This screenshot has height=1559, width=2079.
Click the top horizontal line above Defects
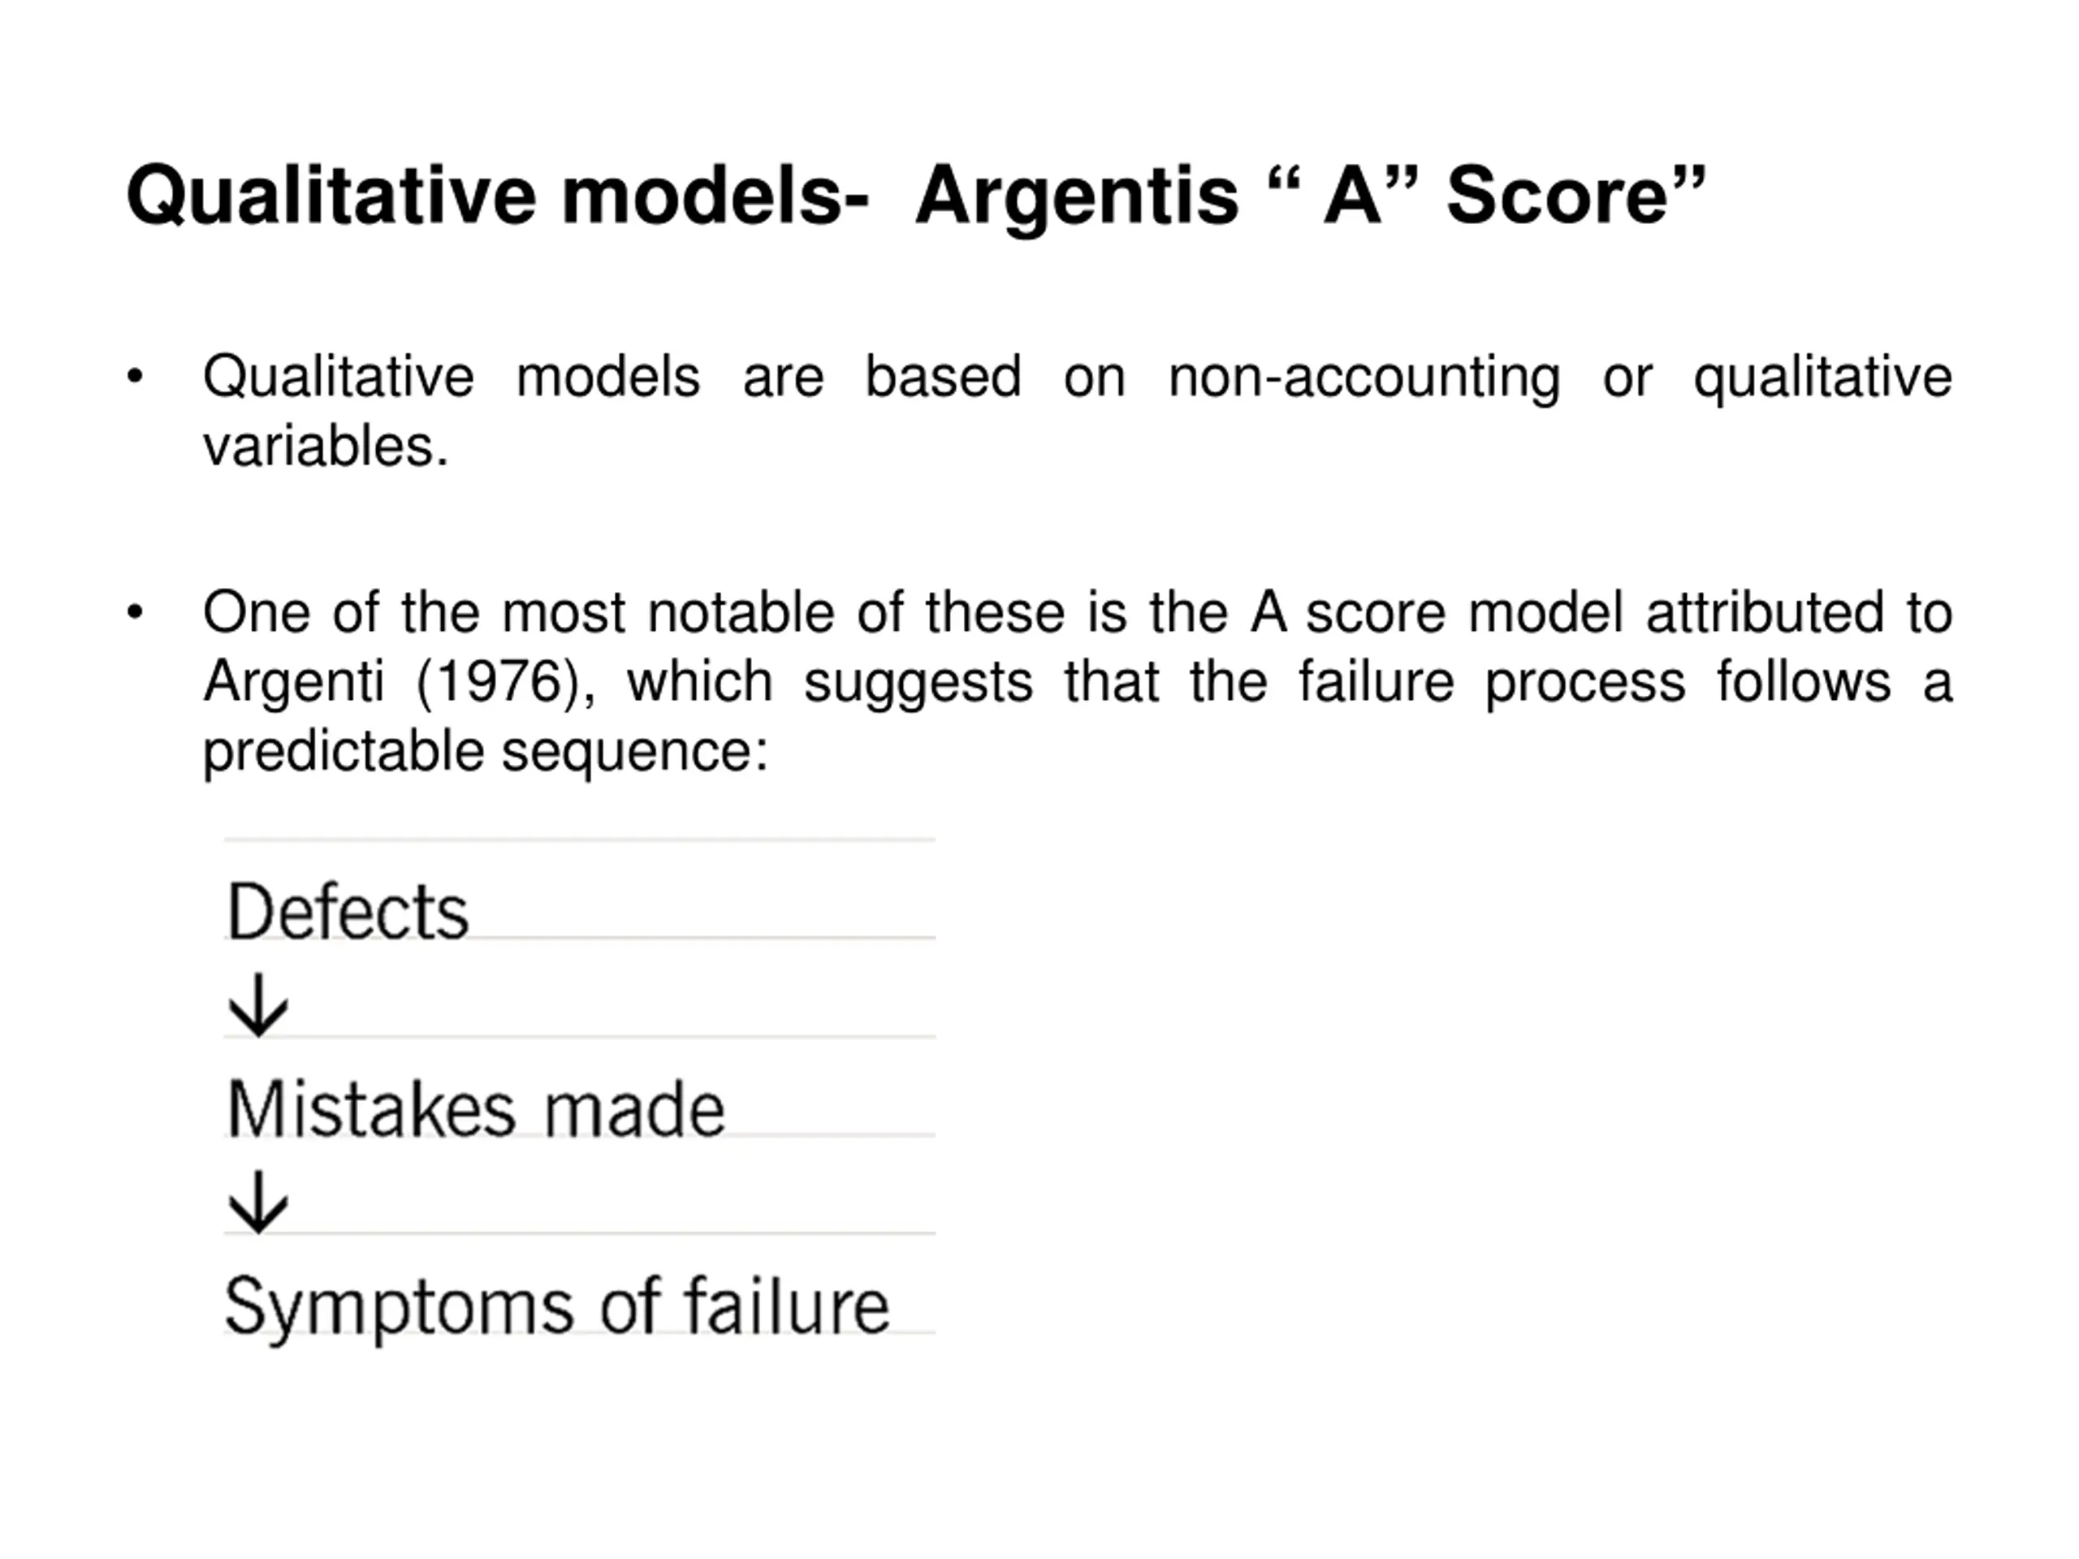(x=580, y=840)
